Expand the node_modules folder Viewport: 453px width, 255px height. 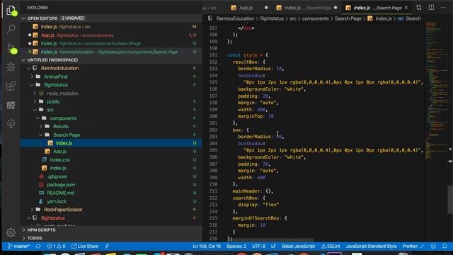tap(35, 93)
